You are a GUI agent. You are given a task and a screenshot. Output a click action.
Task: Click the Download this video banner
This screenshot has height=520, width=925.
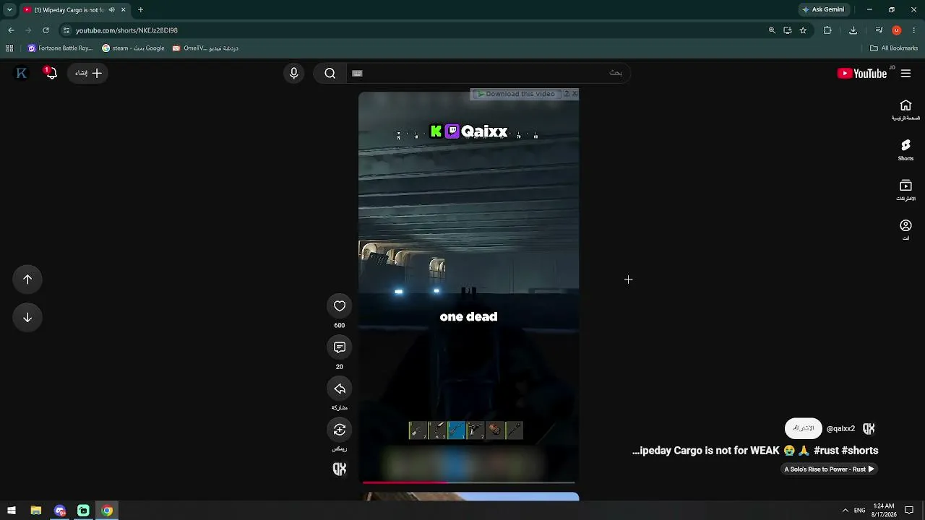point(516,94)
